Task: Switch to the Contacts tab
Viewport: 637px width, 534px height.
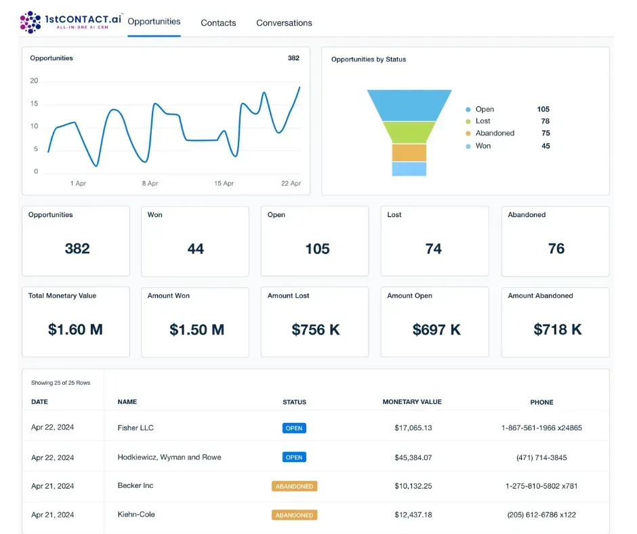Action: click(x=218, y=23)
